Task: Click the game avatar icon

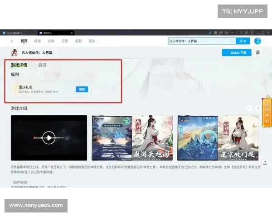Action: click(x=14, y=52)
